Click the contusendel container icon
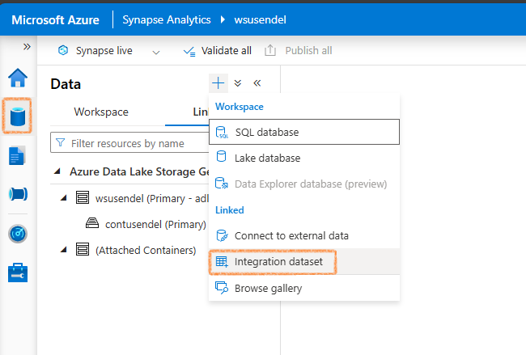Viewport: 526px width, 355px height. tap(92, 223)
